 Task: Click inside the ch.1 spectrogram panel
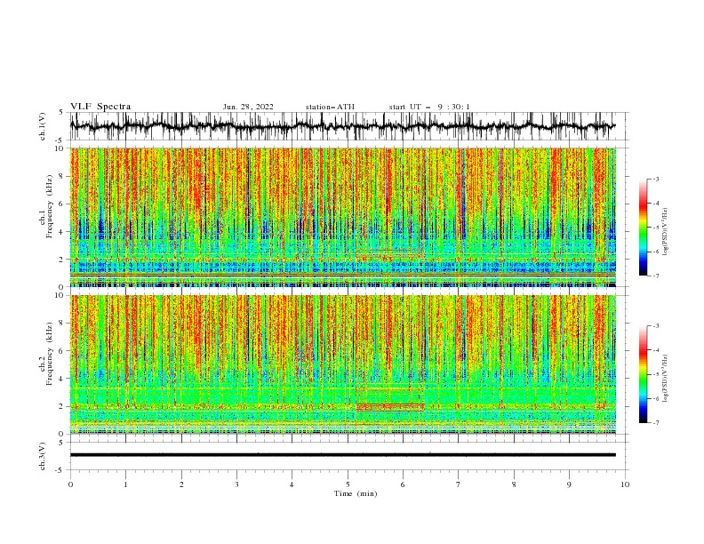343,217
